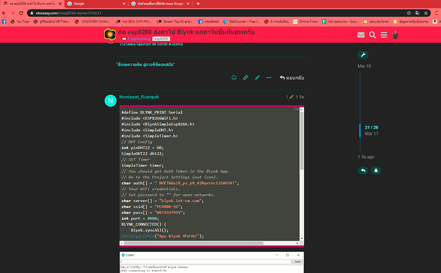
Task: Open the calculas forex bookmark
Action: click(x=376, y=21)
